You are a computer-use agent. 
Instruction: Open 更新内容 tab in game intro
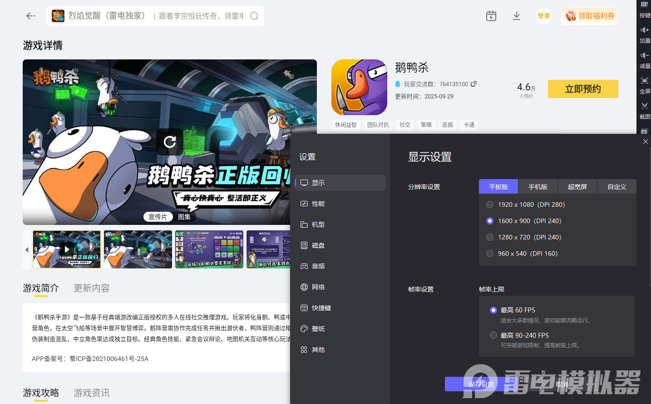[91, 288]
